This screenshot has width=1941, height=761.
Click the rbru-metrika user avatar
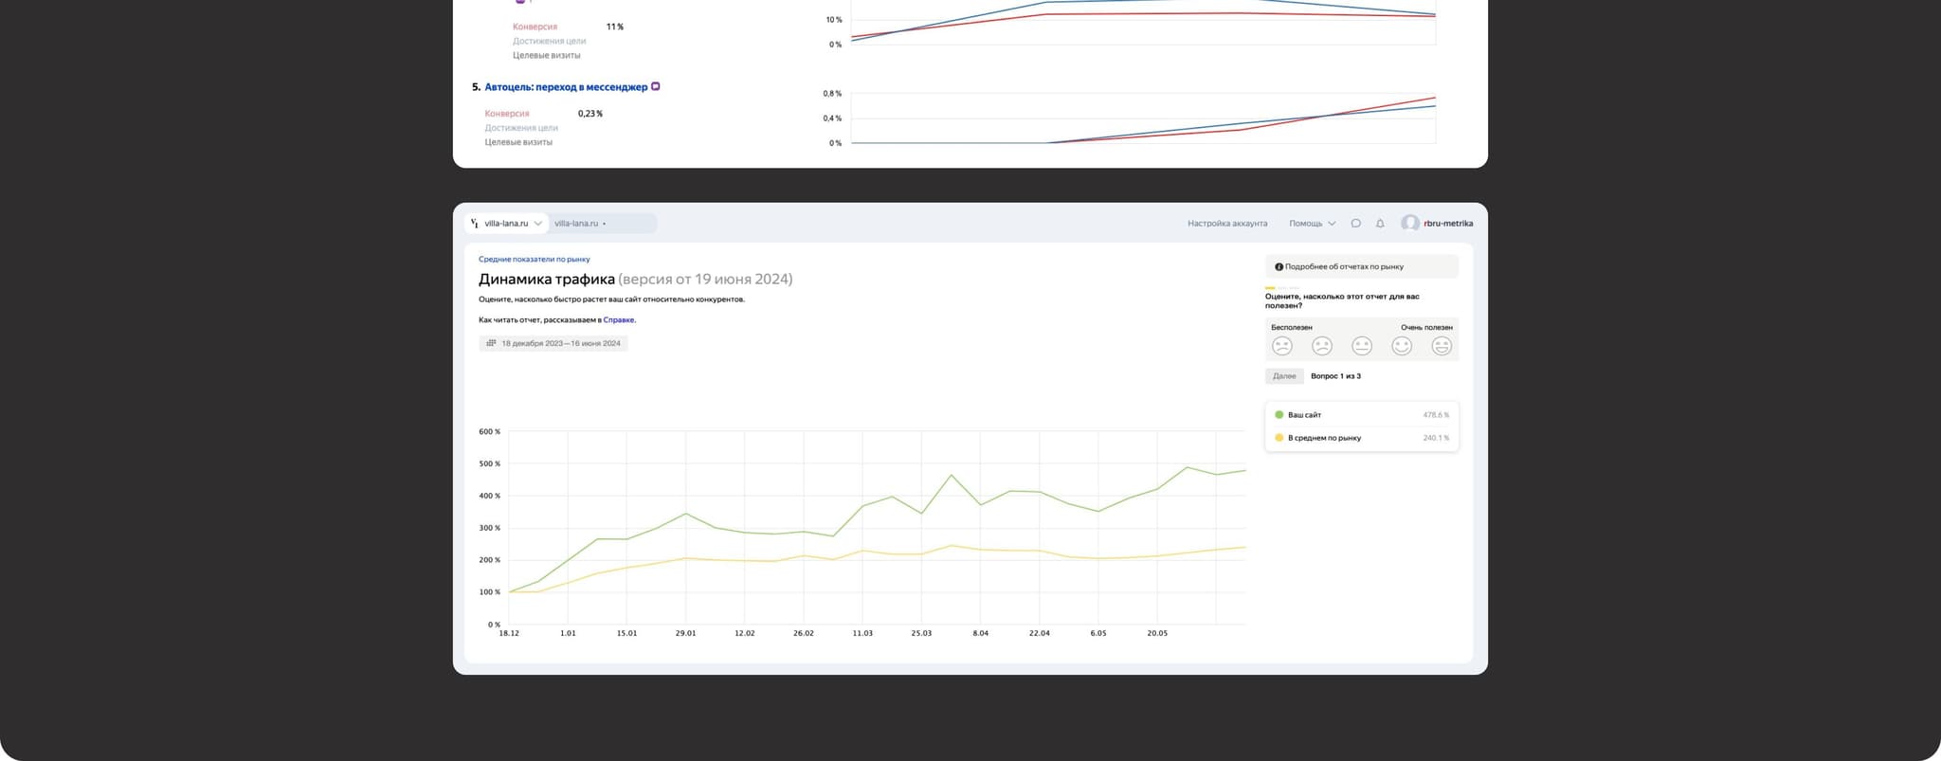click(1409, 224)
